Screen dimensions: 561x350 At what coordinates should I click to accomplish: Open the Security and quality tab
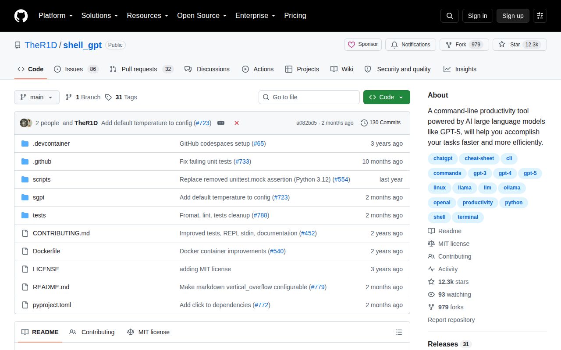[x=398, y=69]
